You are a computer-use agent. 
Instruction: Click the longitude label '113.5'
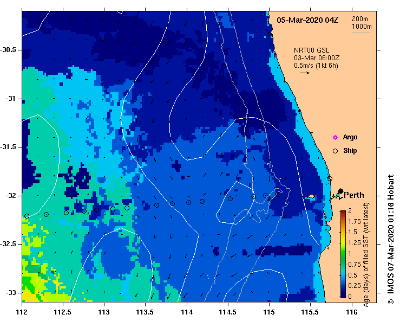(146, 312)
